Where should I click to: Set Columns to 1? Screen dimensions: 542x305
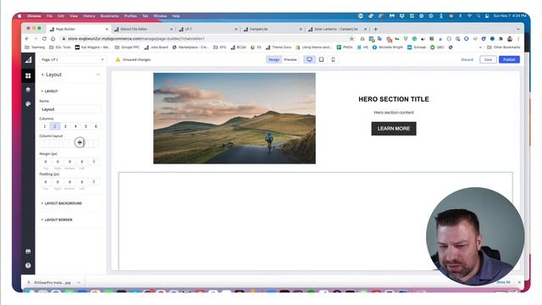click(45, 126)
